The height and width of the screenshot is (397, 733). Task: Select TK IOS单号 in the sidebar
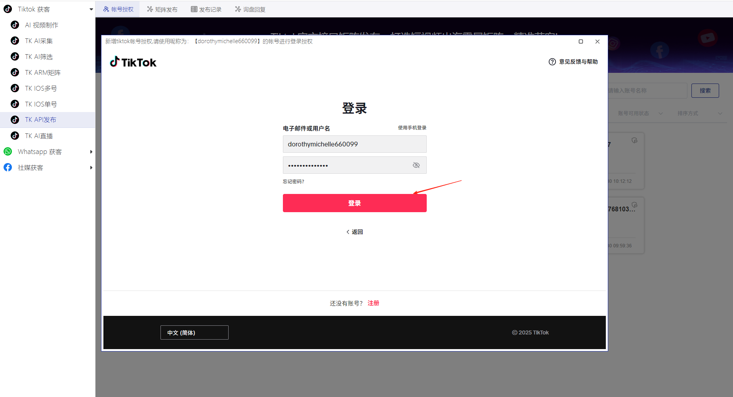point(41,104)
